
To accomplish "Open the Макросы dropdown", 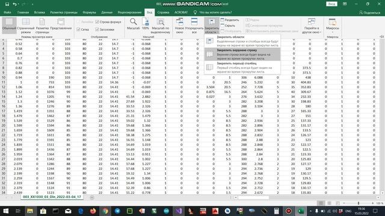I will (x=333, y=25).
